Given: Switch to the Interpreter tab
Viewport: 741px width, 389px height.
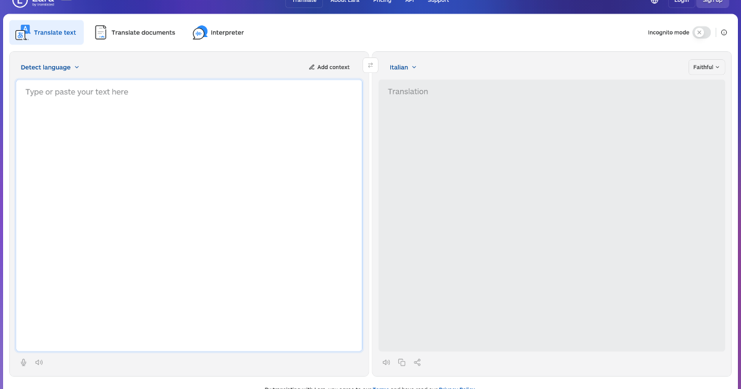Looking at the screenshot, I should (x=219, y=33).
